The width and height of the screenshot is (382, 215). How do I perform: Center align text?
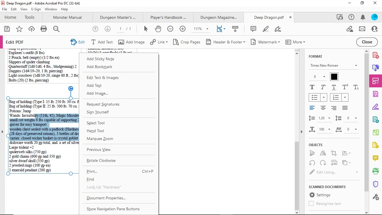[x=323, y=108]
